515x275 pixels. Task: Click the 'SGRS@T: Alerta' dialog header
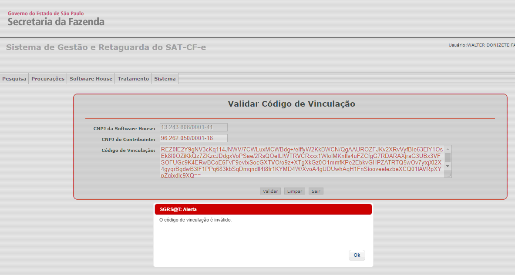[263, 209]
